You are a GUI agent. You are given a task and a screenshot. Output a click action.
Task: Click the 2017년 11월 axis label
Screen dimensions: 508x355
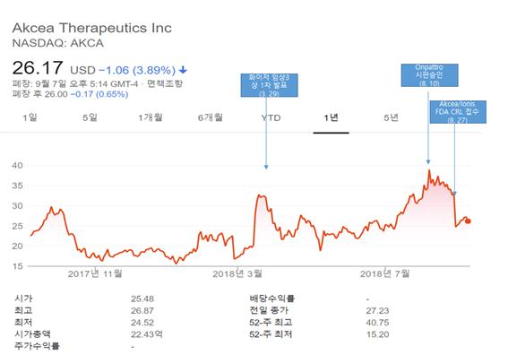[x=95, y=274]
